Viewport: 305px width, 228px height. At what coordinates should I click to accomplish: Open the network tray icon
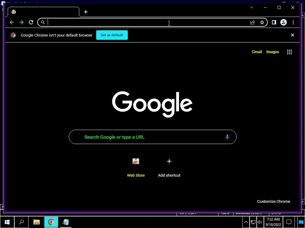point(253,222)
